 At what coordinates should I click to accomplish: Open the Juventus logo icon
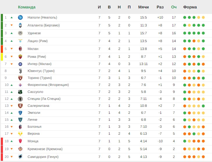click(x=20, y=71)
